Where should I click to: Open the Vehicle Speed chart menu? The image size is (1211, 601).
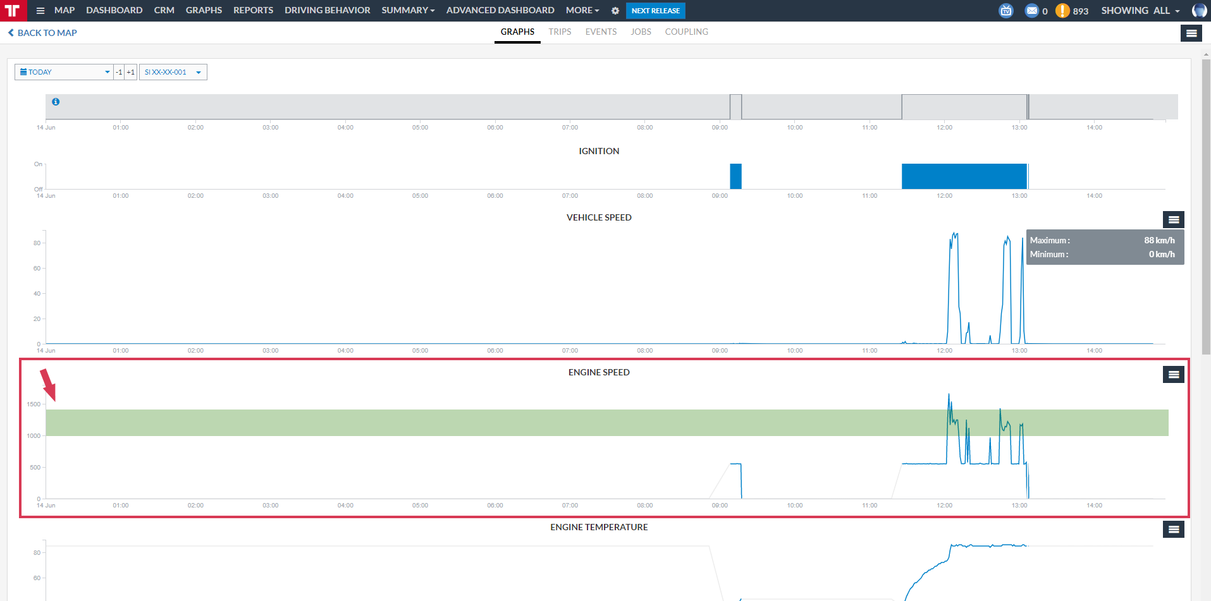click(x=1174, y=219)
